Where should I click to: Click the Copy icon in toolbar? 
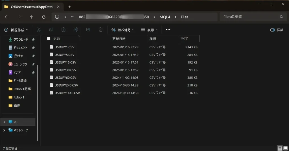(51, 30)
